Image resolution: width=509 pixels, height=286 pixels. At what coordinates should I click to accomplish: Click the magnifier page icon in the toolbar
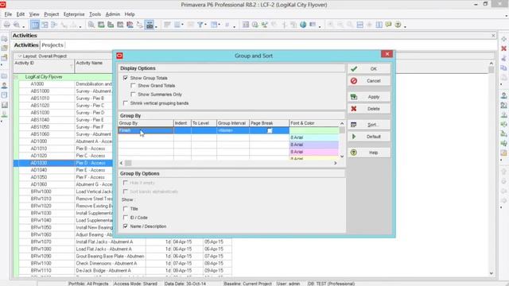pos(91,25)
